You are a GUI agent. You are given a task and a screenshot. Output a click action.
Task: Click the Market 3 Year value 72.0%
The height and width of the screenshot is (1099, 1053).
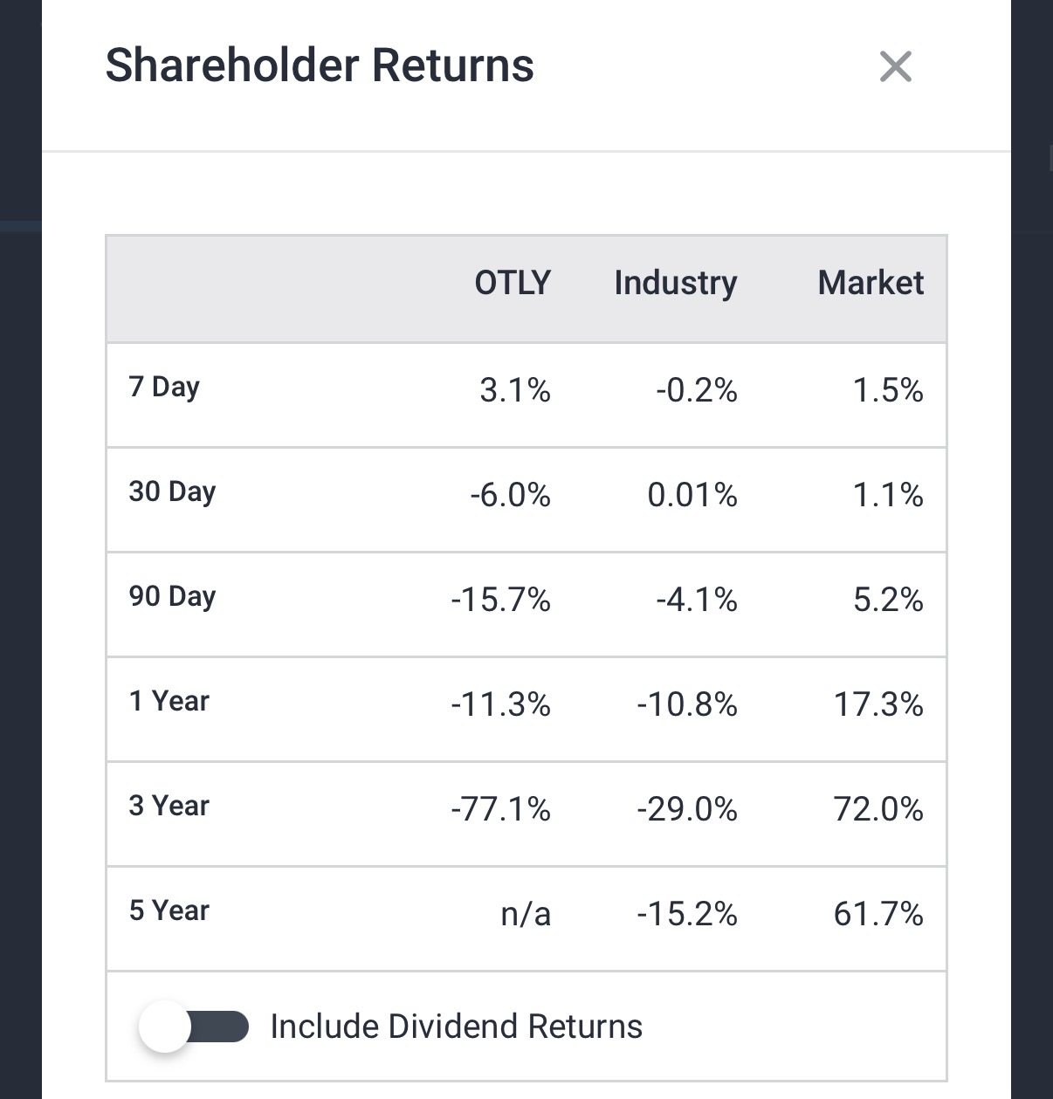click(x=877, y=809)
